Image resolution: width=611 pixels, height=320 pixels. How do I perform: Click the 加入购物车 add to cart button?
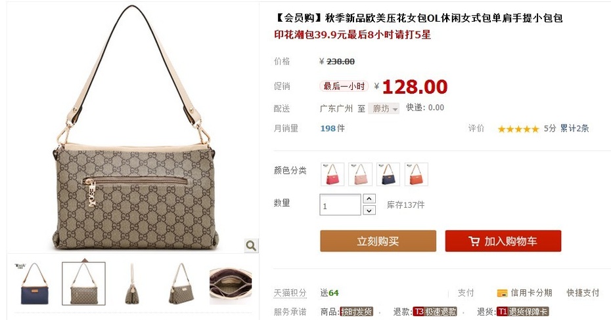[503, 241]
